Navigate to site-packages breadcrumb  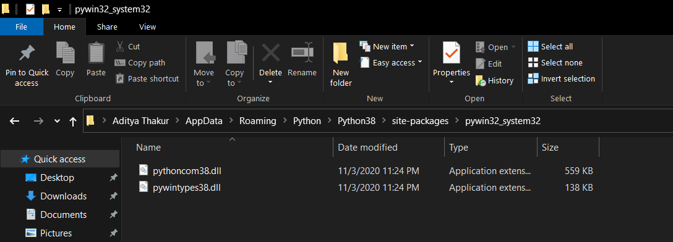[420, 121]
